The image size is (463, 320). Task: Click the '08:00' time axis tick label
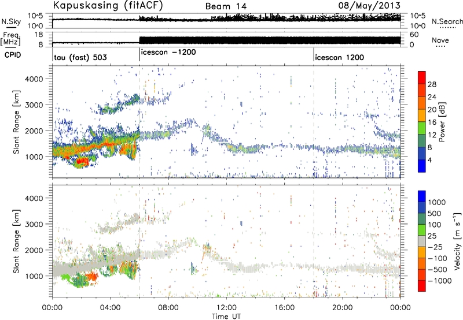(x=168, y=308)
